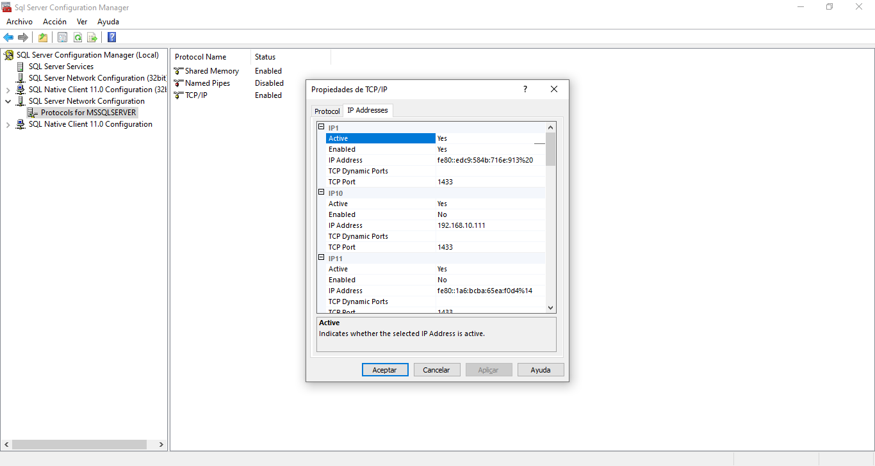Open the Ver menu
This screenshot has height=466, width=875.
coord(82,22)
